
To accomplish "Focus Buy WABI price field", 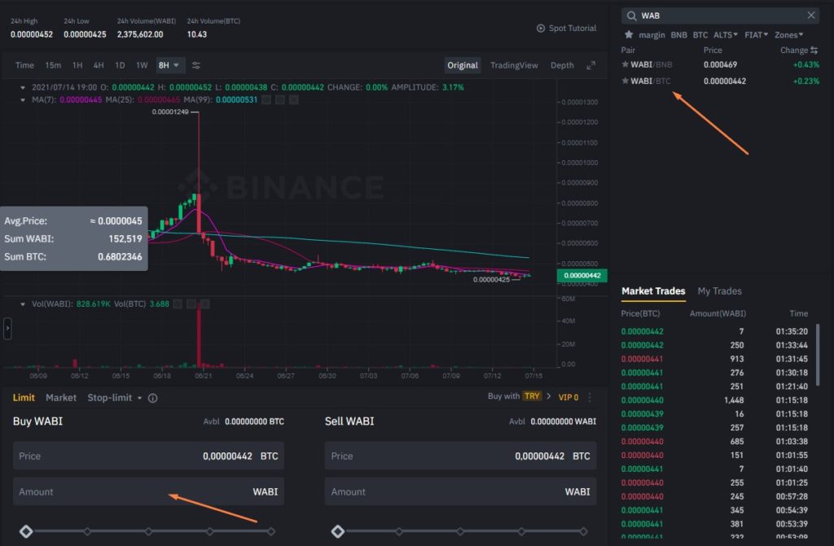I will 148,456.
